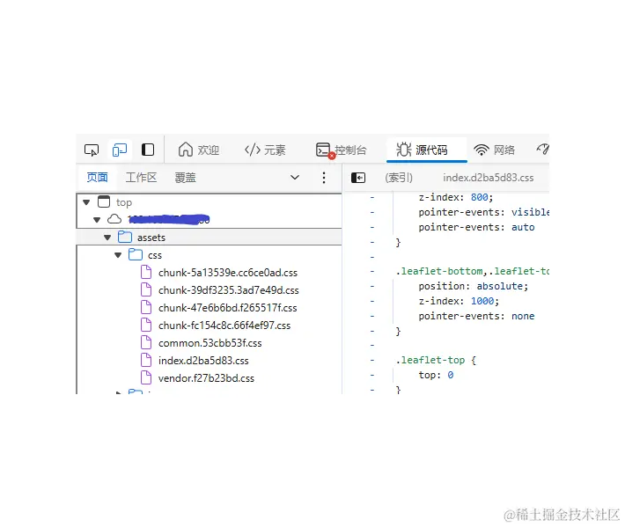Click the cloud domain icon
Screen dimensions: 625x527
tap(114, 219)
